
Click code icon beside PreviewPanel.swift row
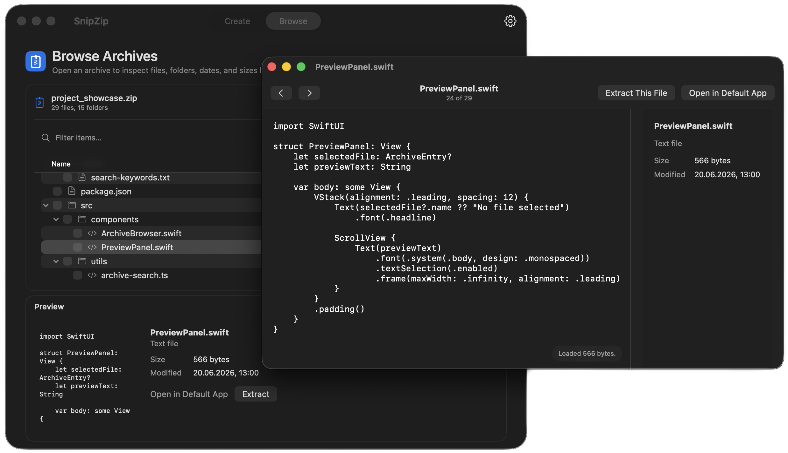pos(92,247)
